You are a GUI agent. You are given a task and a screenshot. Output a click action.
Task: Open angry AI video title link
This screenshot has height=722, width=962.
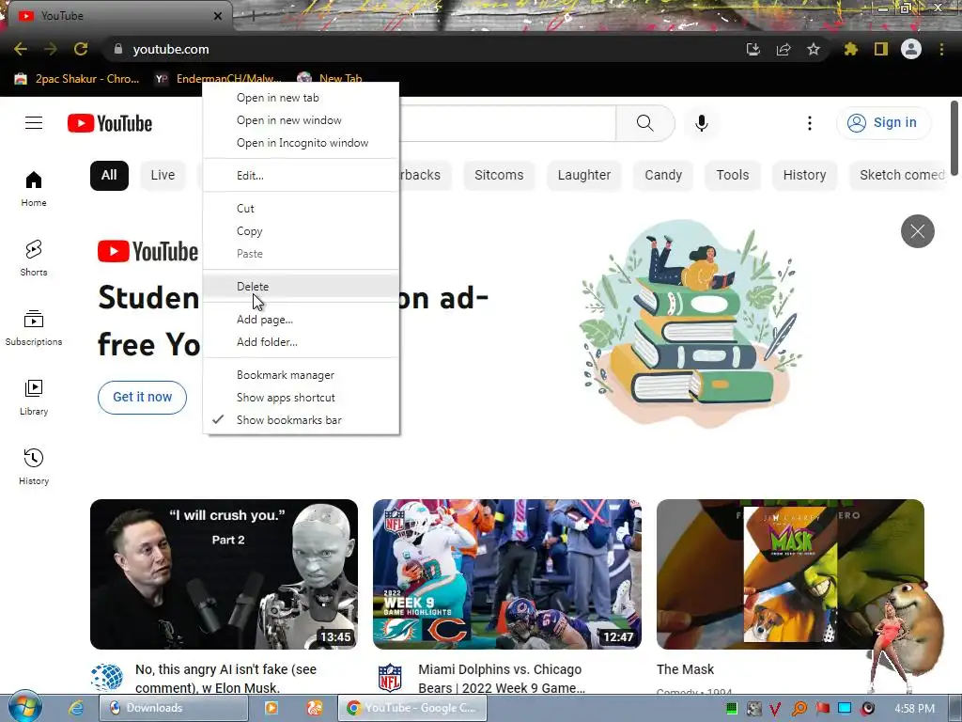[x=225, y=679]
